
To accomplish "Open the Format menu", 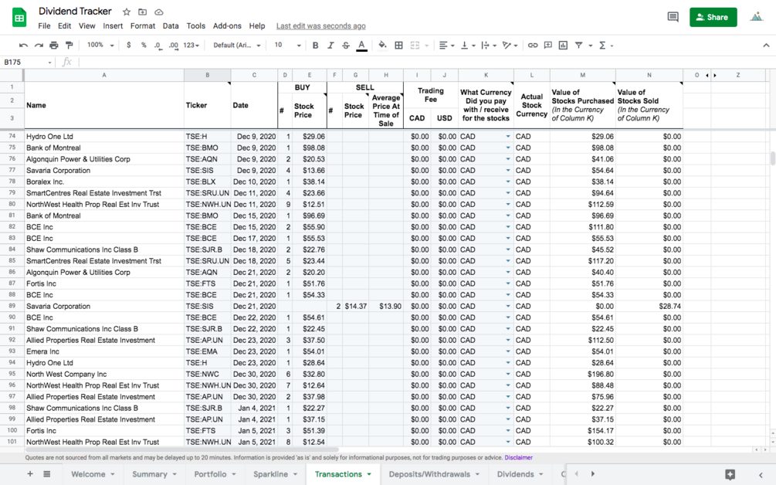I will [143, 25].
